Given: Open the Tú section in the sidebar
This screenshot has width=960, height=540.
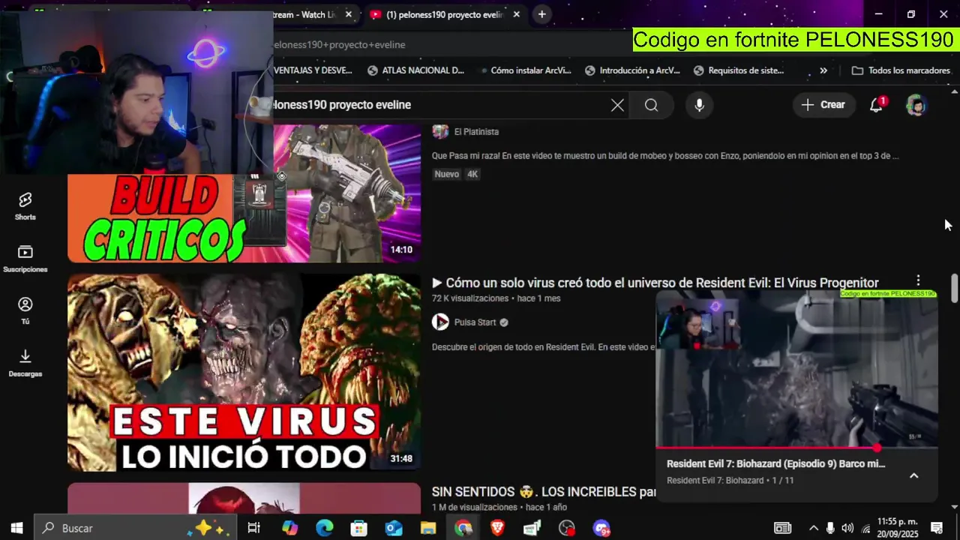Looking at the screenshot, I should pyautogui.click(x=25, y=310).
